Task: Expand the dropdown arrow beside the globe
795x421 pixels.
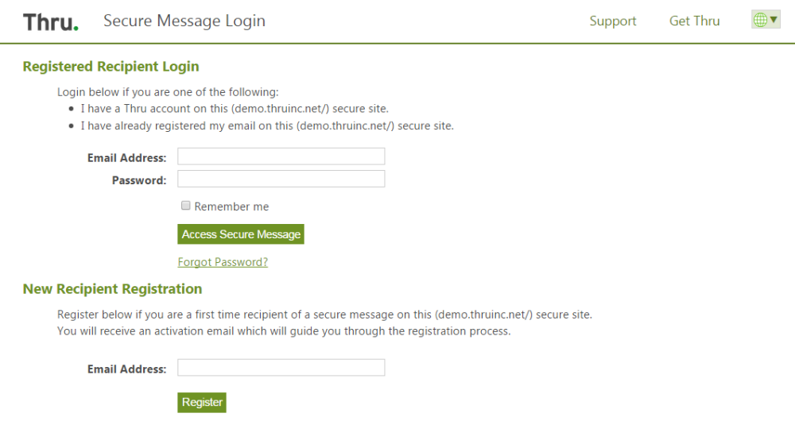Action: click(x=774, y=19)
